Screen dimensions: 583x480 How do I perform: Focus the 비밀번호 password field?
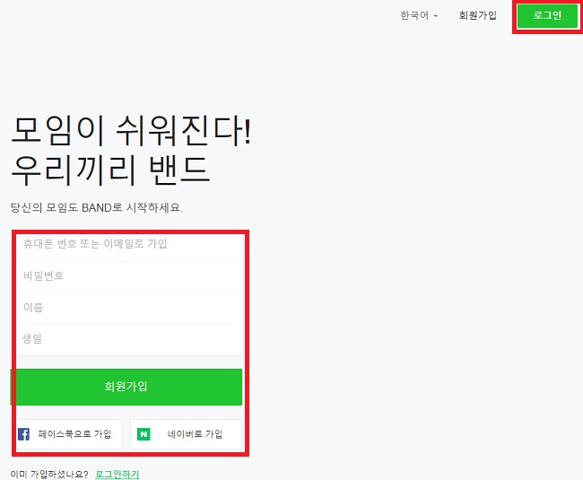pyautogui.click(x=129, y=276)
